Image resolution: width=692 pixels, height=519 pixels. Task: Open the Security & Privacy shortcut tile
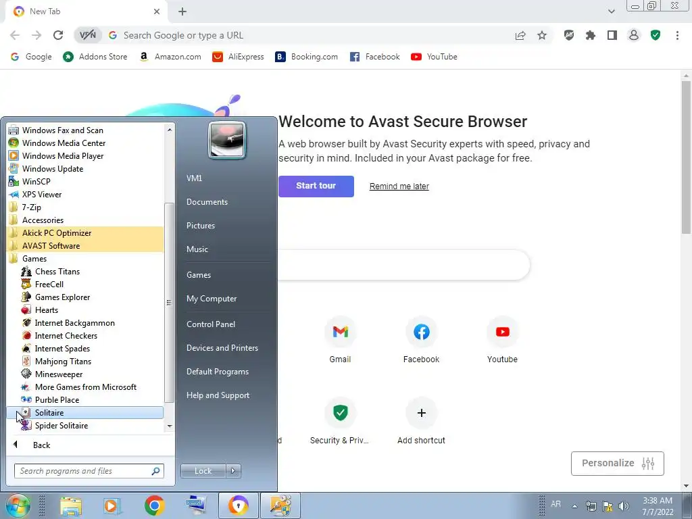coord(340,421)
